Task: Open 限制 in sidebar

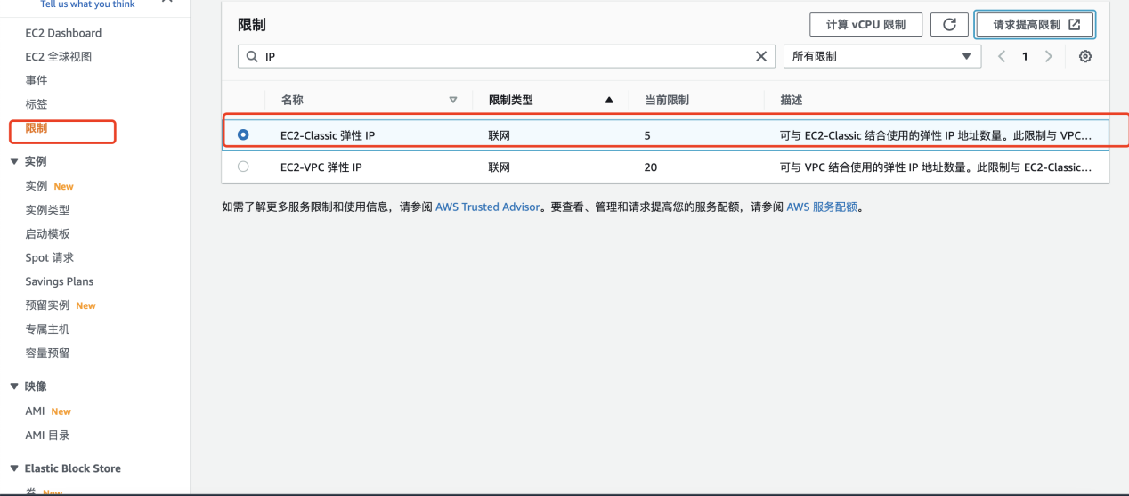Action: coord(37,128)
